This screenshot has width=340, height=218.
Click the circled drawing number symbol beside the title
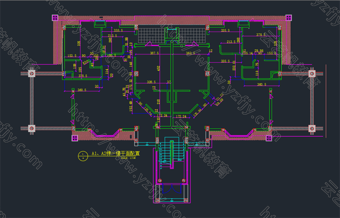pyautogui.click(x=83, y=156)
